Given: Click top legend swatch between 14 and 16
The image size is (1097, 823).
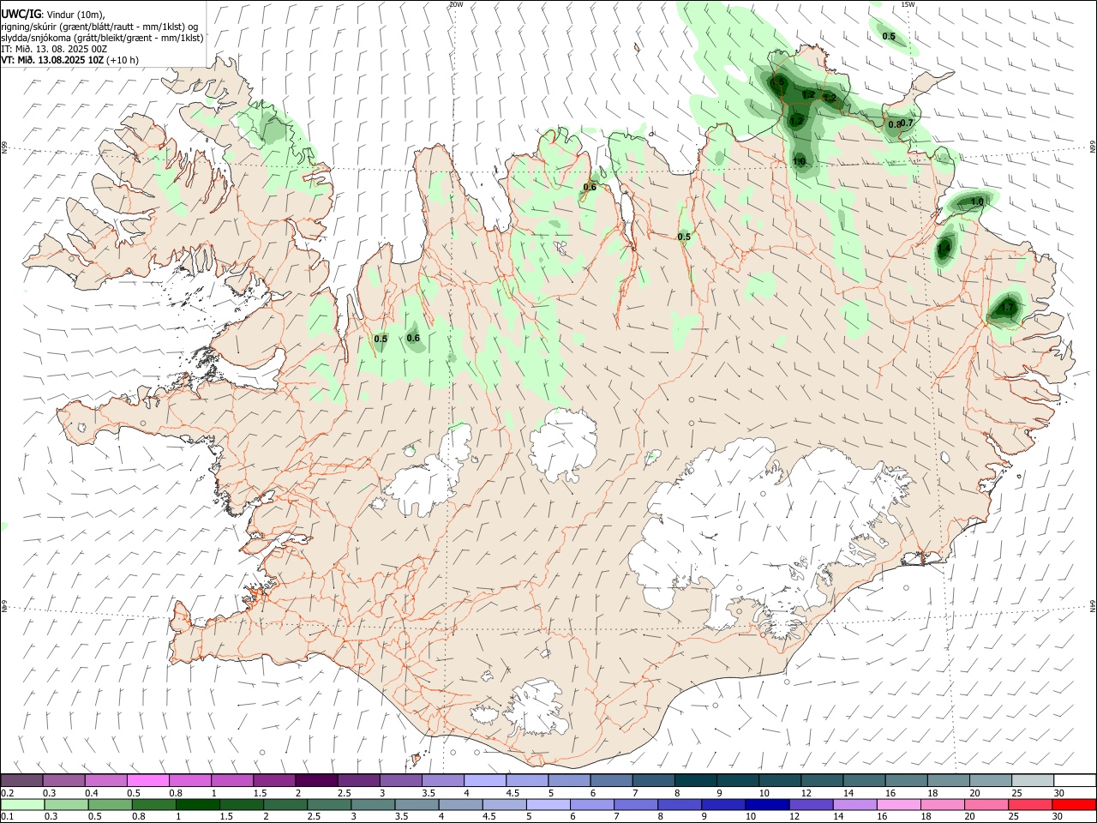Looking at the screenshot, I should pyautogui.click(x=864, y=780).
